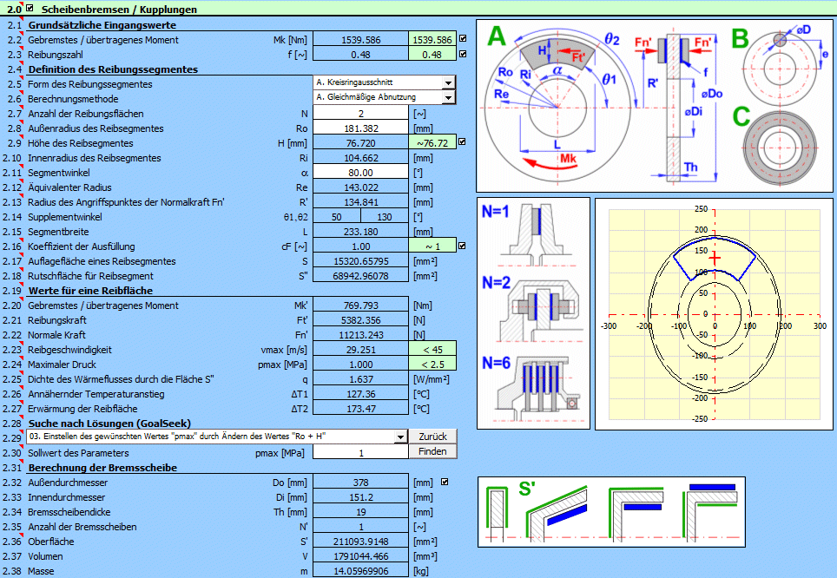Click the coefficient cF value 1.00
This screenshot has height=578, width=837.
(x=361, y=246)
